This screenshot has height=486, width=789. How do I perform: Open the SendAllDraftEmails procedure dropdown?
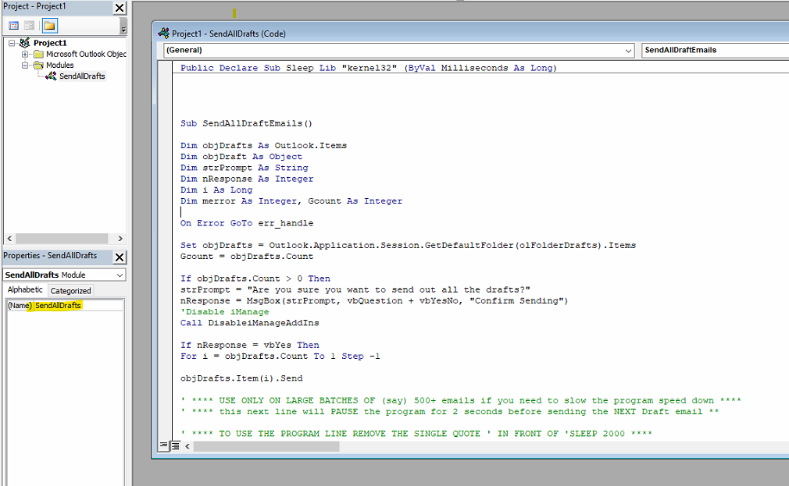715,51
